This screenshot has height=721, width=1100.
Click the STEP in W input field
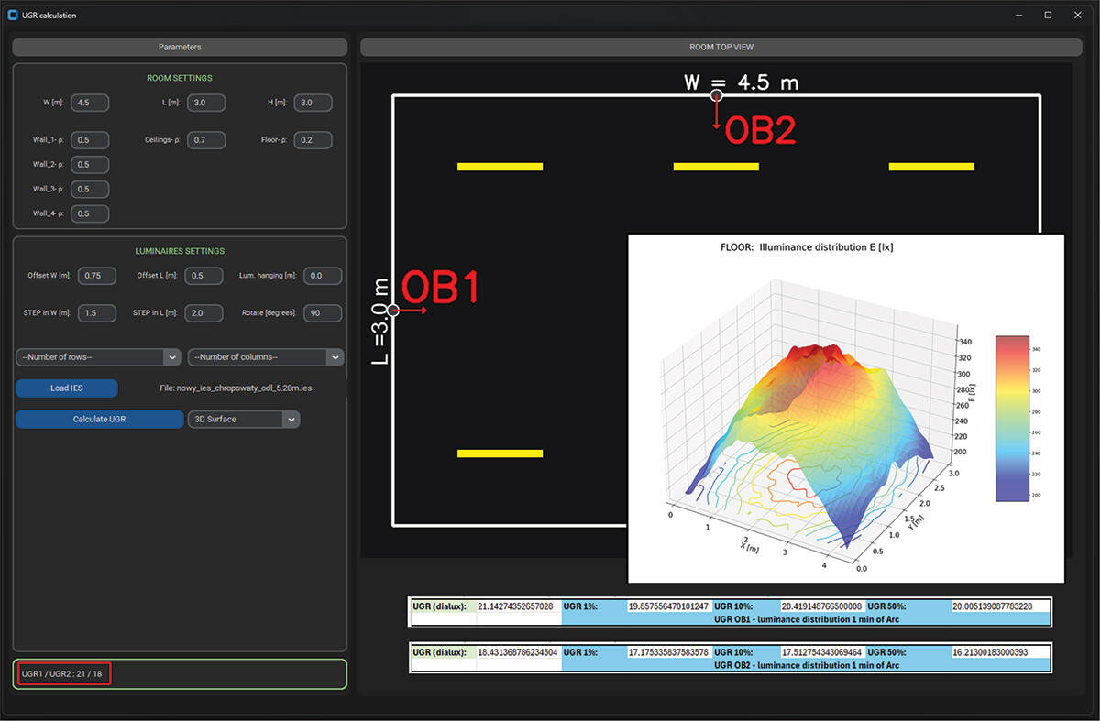click(x=97, y=313)
